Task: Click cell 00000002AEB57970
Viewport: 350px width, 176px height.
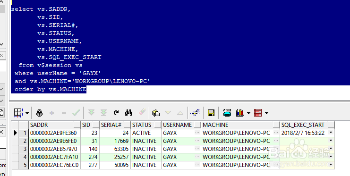Action: click(54, 149)
